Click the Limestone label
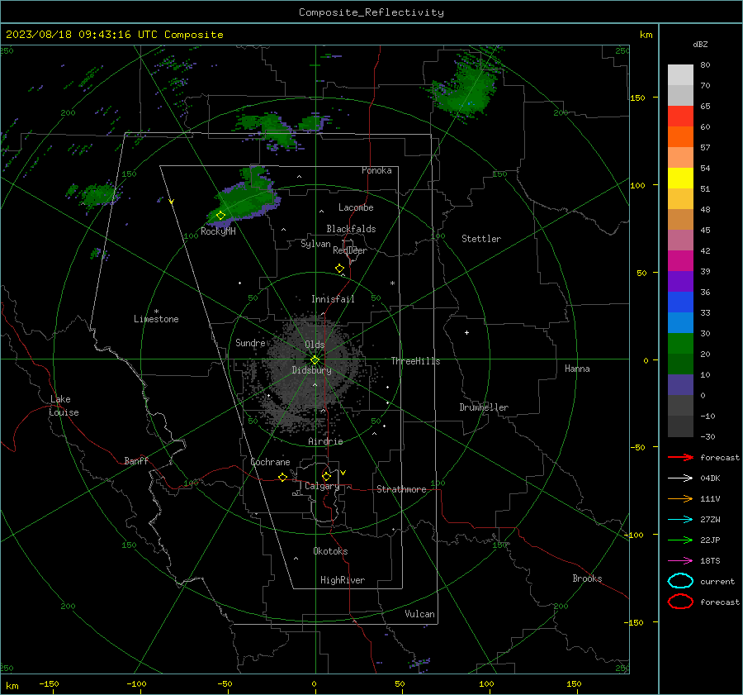This screenshot has height=695, width=743. (156, 319)
